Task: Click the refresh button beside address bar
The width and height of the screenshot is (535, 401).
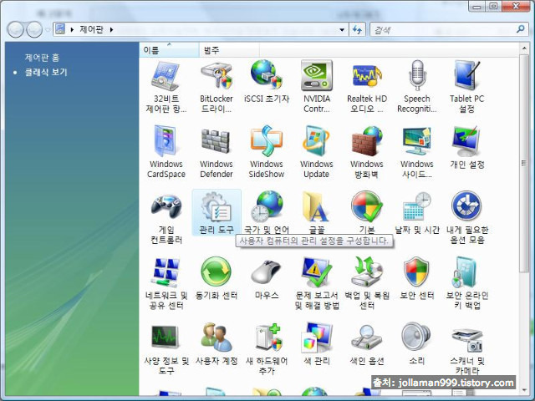Action: [357, 30]
